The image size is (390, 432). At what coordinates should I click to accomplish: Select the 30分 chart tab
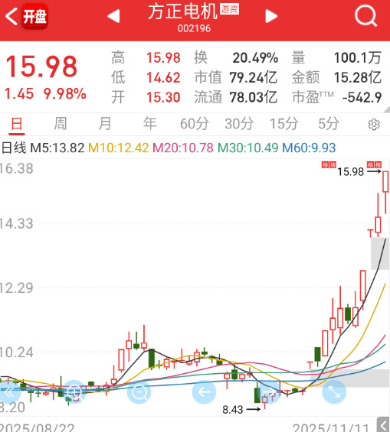coord(239,124)
